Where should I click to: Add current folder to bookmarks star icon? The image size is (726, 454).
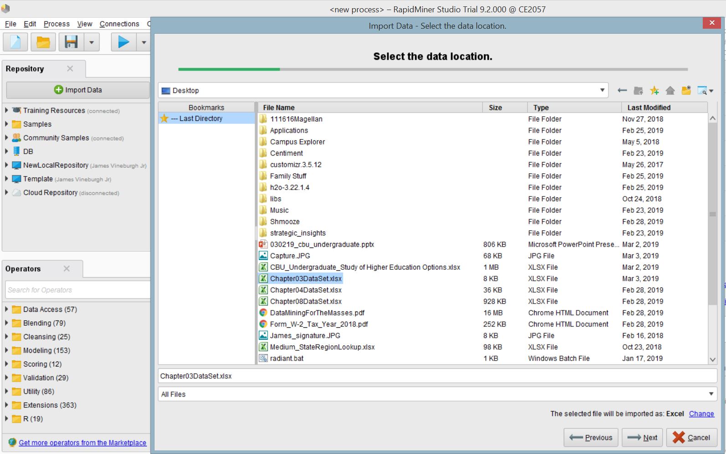click(x=654, y=90)
